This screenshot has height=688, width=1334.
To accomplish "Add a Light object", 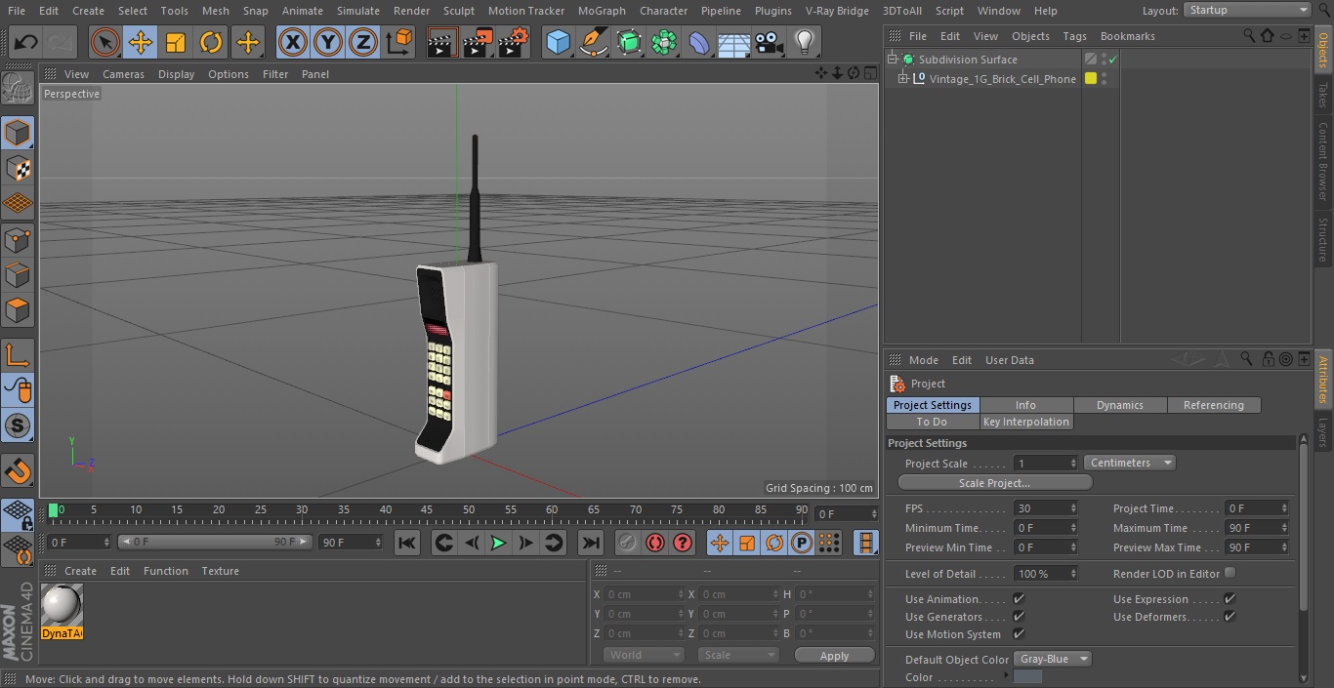I will coord(805,42).
